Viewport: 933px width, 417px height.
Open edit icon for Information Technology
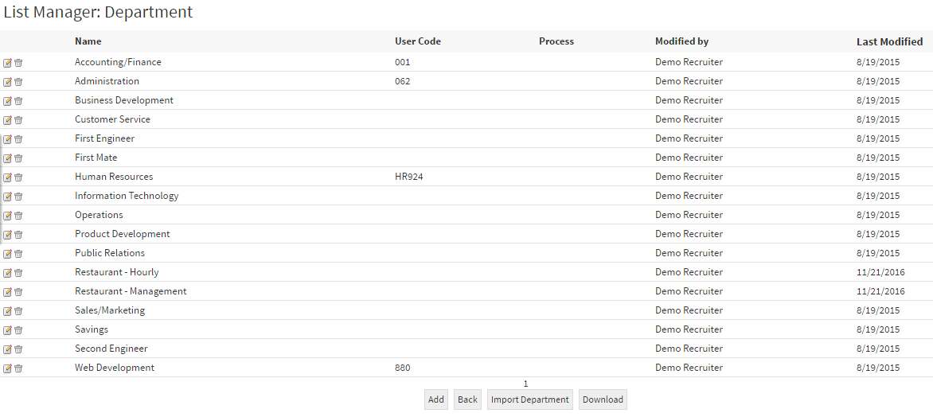7,197
